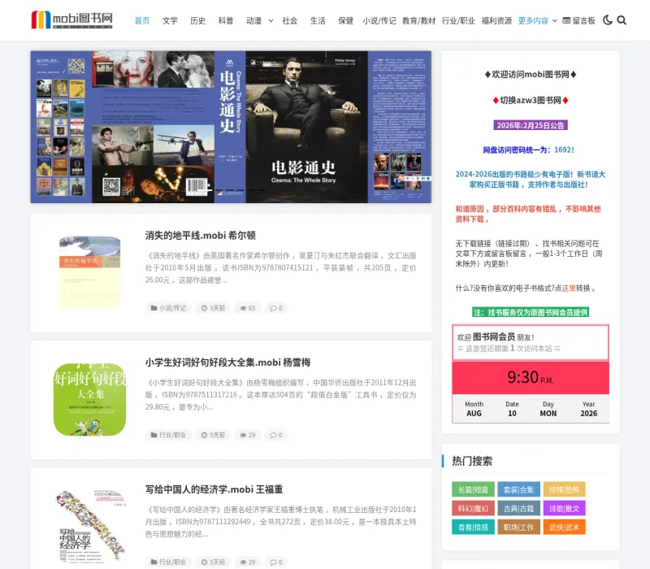Viewport: 650px width, 569px height.
Task: Open the 电影通史 banner image
Action: pos(231,127)
